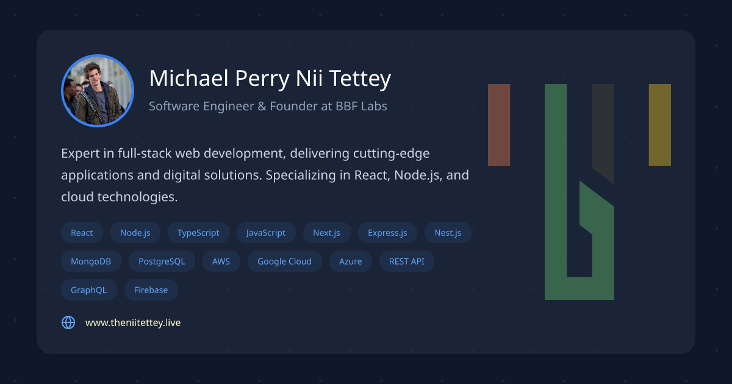This screenshot has height=384, width=732.
Task: Select the Firebase tag
Action: click(x=151, y=290)
